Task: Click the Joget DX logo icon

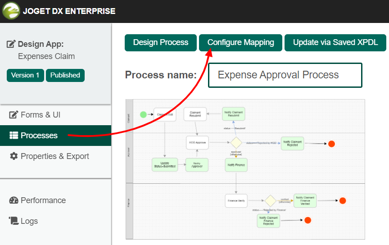Action: [11, 10]
